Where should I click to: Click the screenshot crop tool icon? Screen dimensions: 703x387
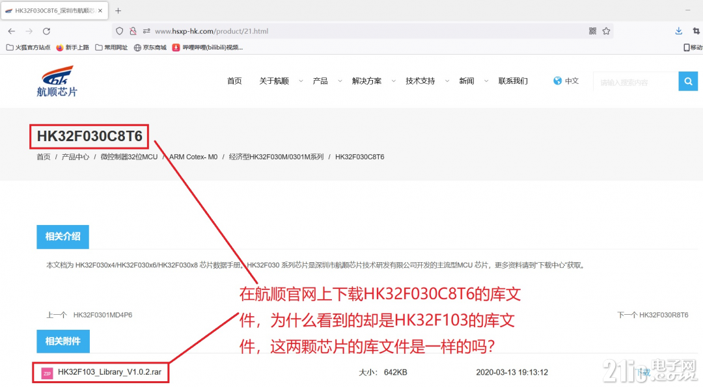coord(696,31)
